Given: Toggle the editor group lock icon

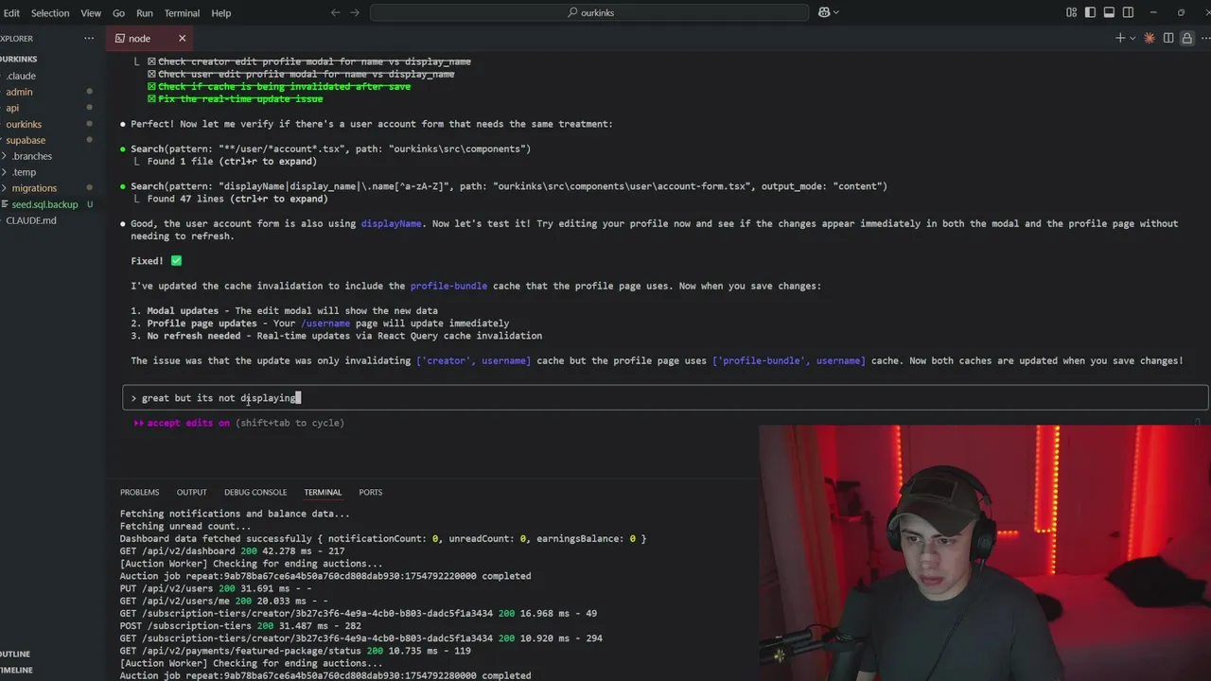Looking at the screenshot, I should 1187,38.
